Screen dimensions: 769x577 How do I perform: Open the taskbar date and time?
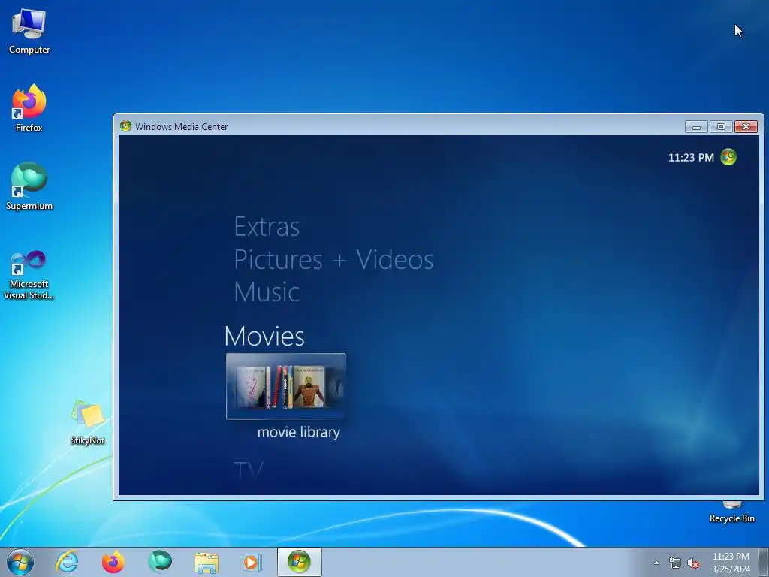[731, 563]
